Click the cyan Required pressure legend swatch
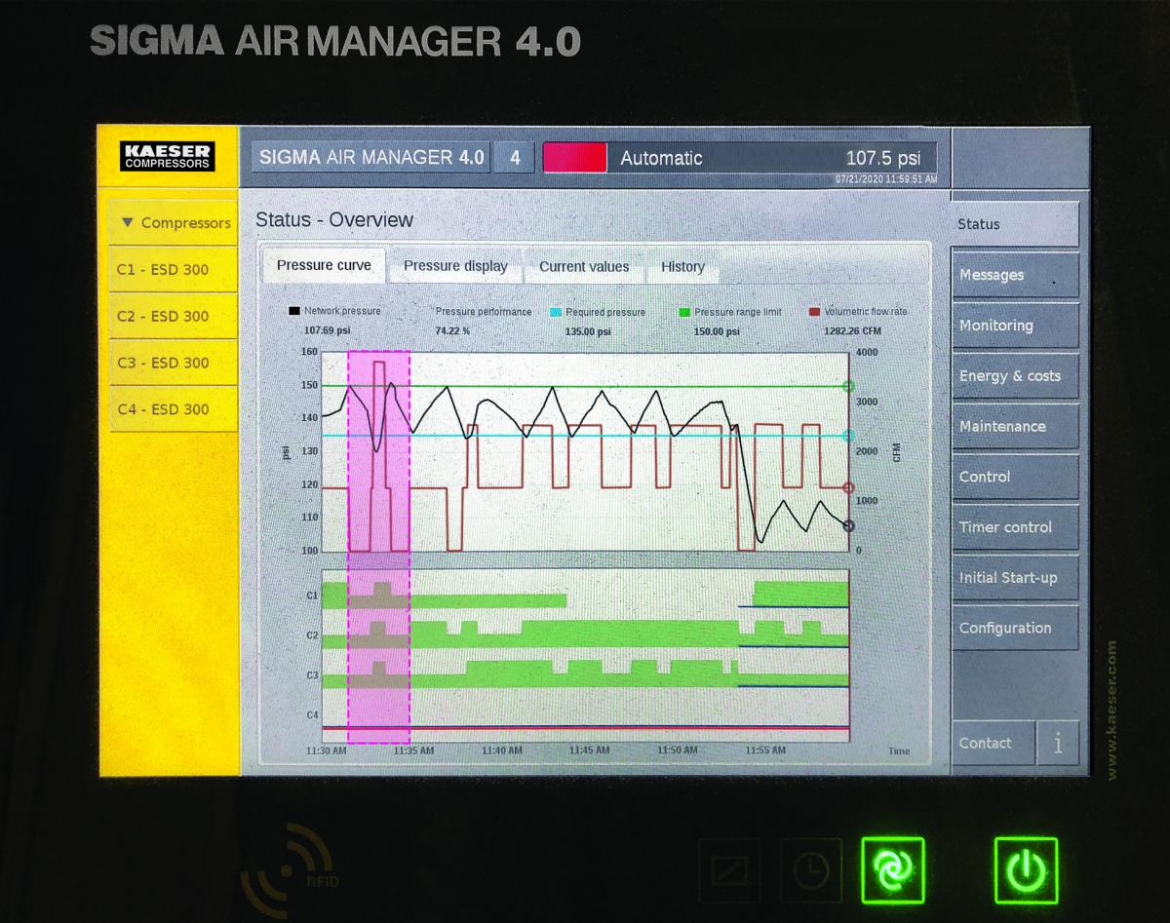 (x=556, y=312)
